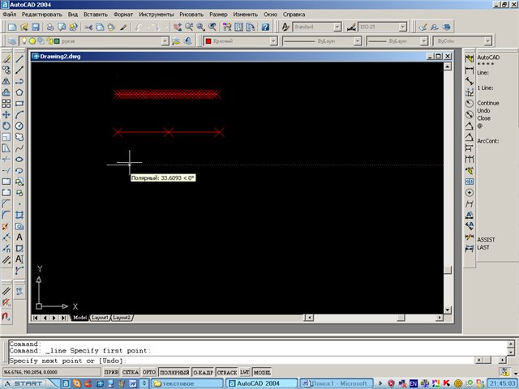Viewport: 519px width, 389px height.
Task: Select the Line draw tool
Action: tap(19, 58)
